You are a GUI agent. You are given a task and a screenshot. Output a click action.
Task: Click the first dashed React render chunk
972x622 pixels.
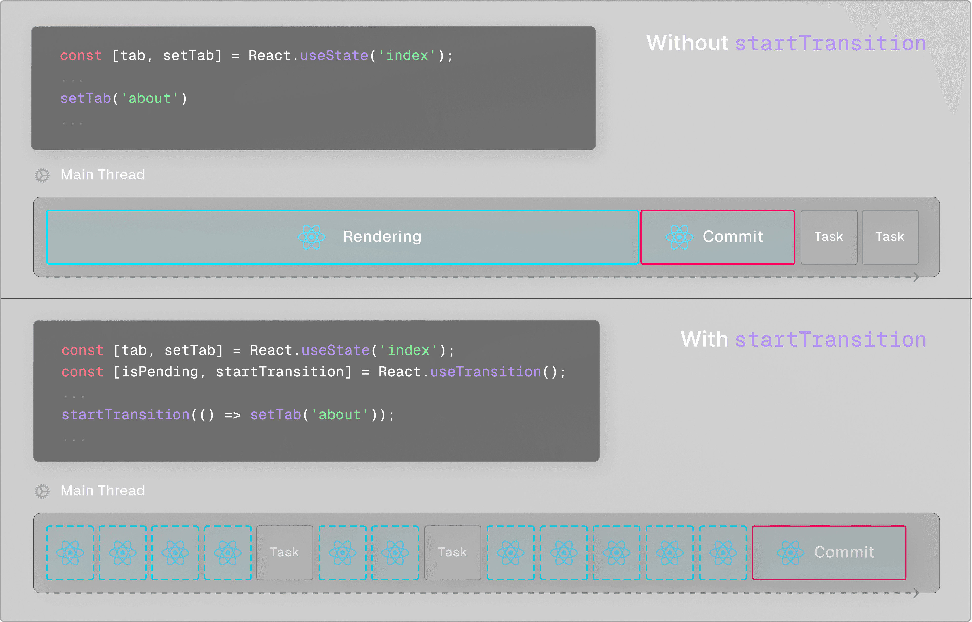point(70,552)
